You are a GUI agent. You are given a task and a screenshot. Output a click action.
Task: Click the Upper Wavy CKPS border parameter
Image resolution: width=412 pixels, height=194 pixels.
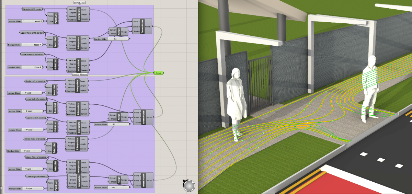point(32,33)
